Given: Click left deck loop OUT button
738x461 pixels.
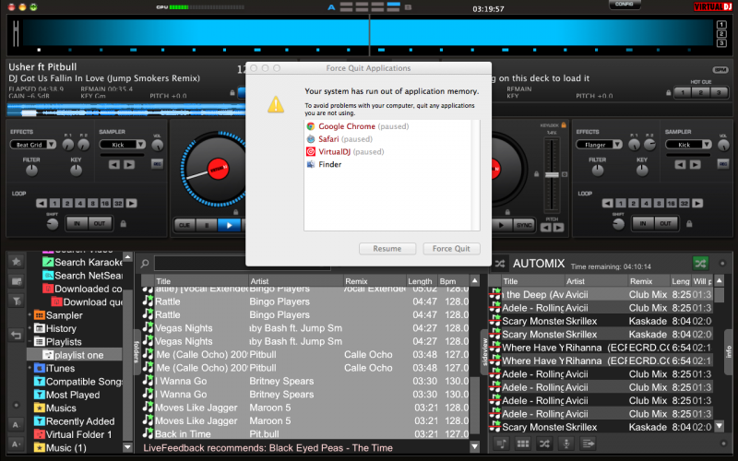Looking at the screenshot, I should point(100,223).
